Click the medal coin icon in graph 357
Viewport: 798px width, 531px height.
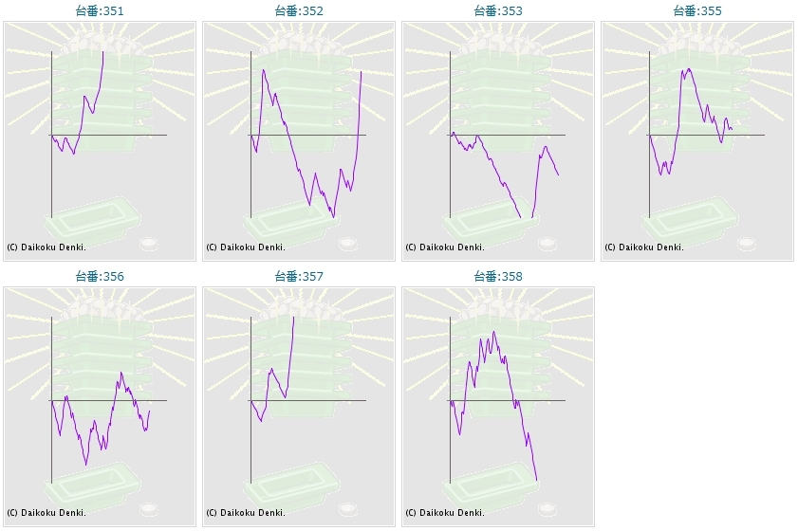pos(348,510)
